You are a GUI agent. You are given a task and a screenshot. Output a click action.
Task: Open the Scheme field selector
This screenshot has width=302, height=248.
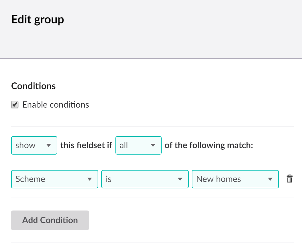coord(54,179)
